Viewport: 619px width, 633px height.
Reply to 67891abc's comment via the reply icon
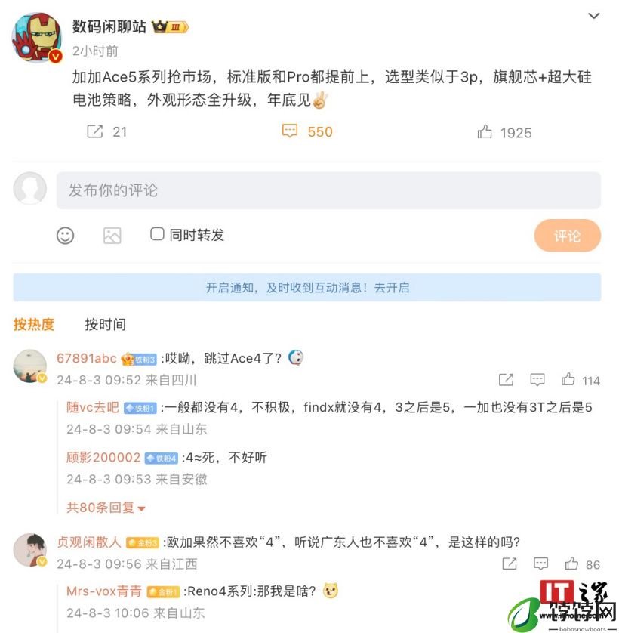(x=537, y=379)
